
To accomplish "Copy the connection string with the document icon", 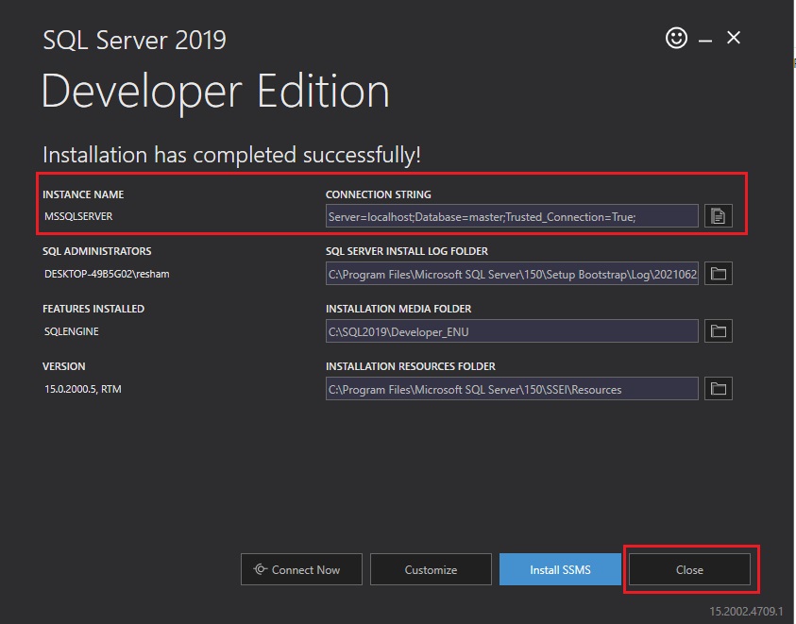I will (719, 216).
